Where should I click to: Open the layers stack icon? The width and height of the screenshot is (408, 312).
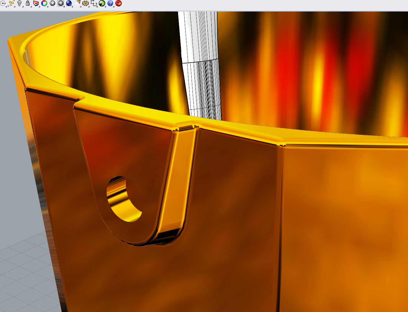[x=36, y=3]
